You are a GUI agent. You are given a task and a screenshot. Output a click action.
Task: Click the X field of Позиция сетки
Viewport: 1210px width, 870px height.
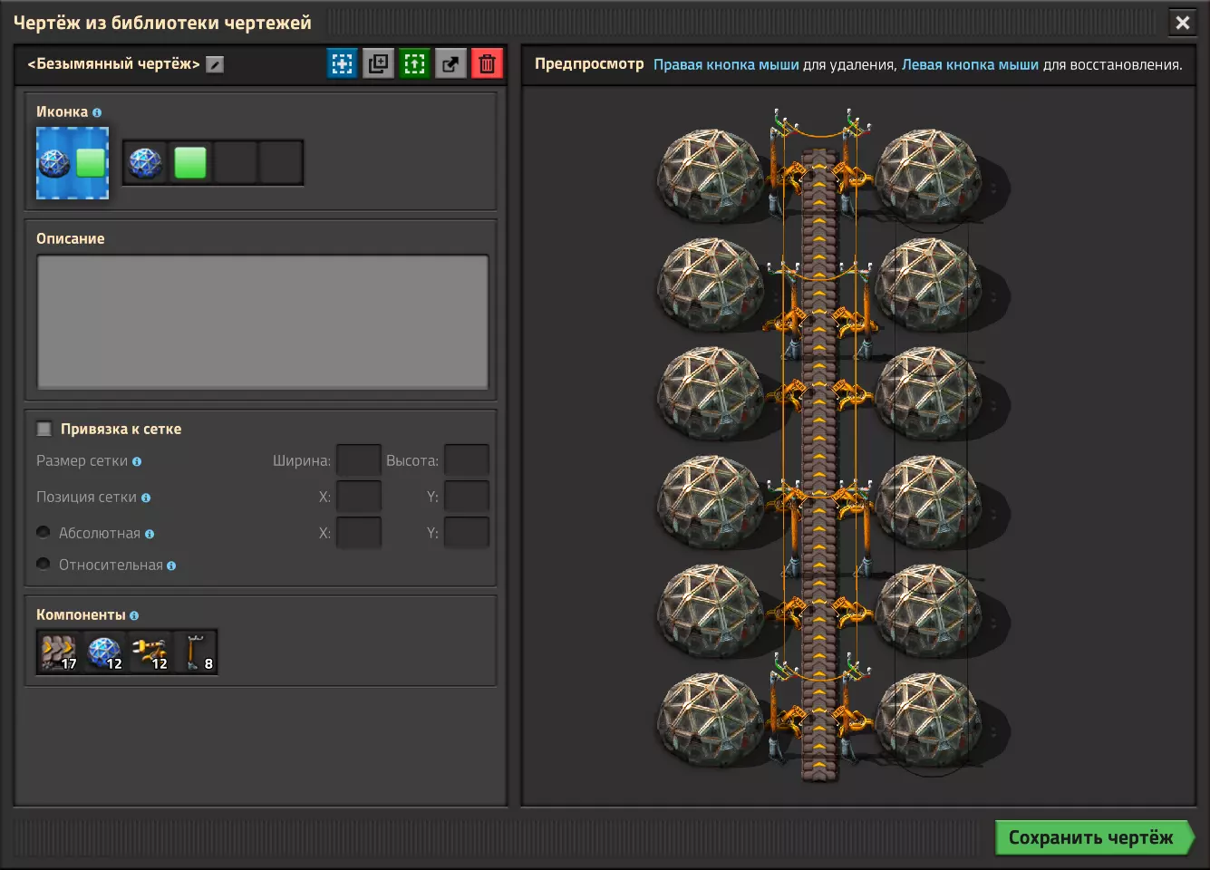coord(359,497)
